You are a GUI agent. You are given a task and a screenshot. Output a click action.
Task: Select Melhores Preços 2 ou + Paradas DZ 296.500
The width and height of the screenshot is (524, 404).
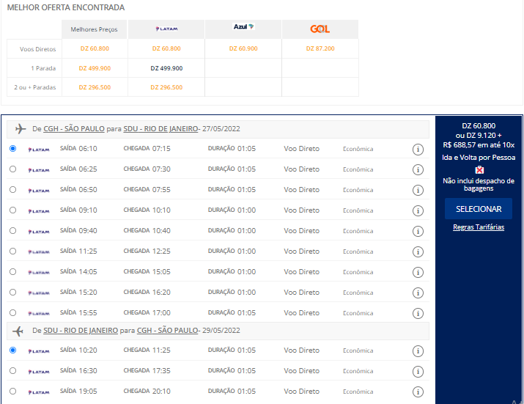(x=95, y=87)
